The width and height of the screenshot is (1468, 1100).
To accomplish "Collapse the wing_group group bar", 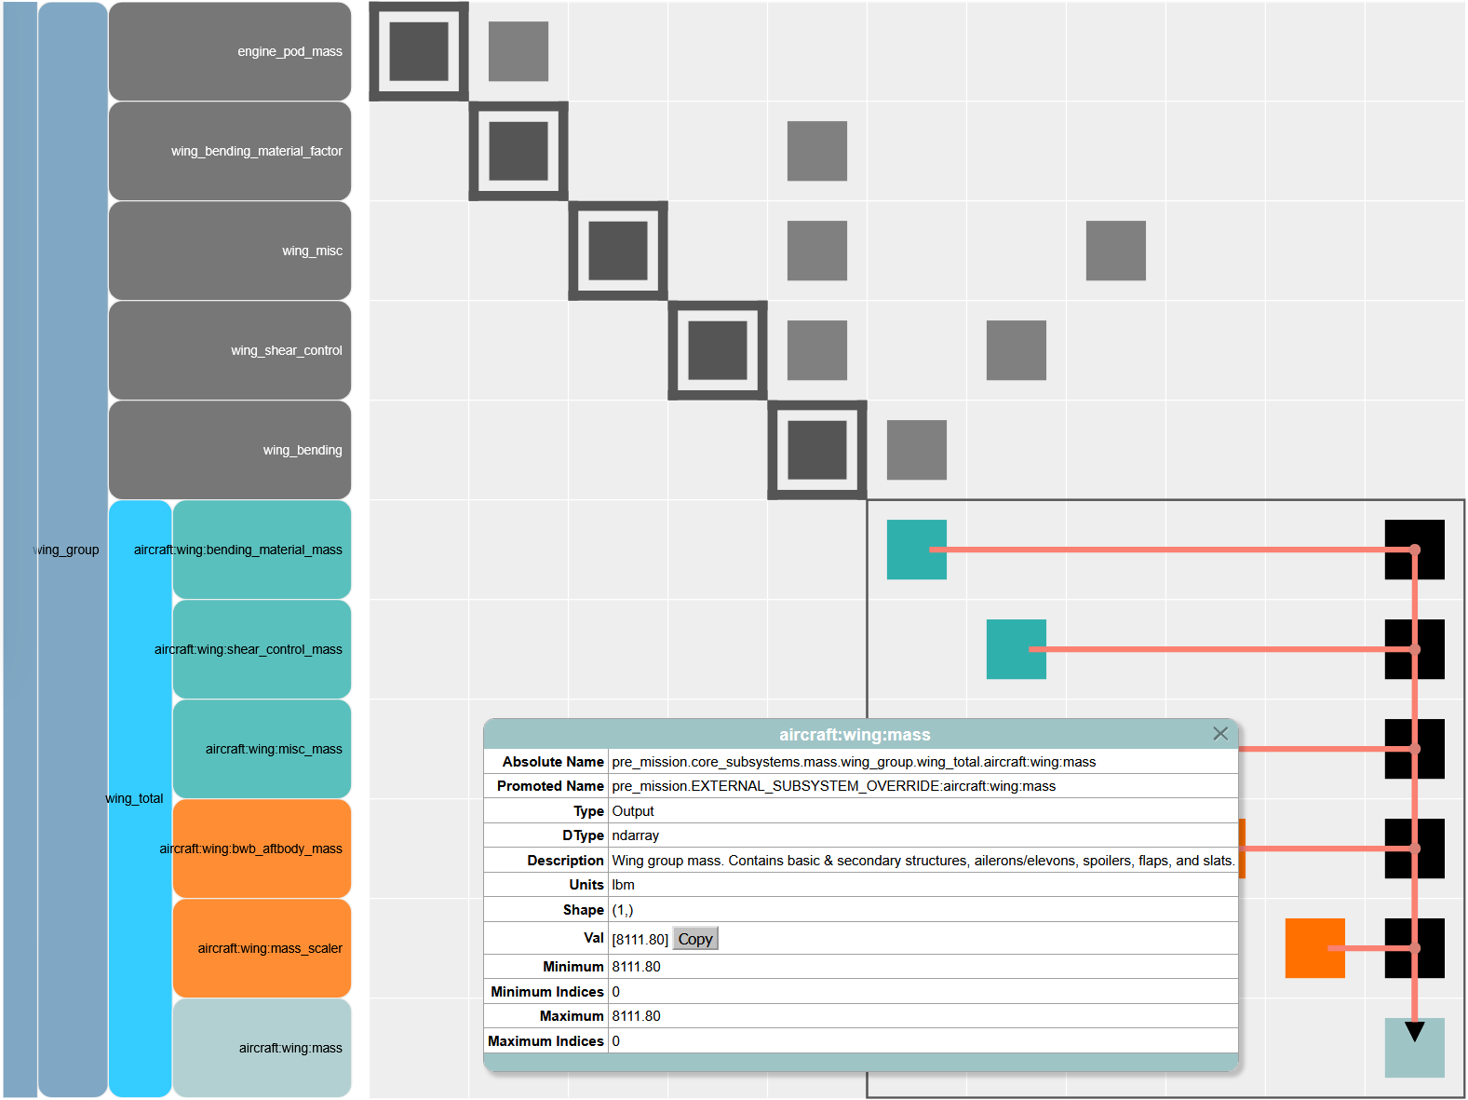I will pyautogui.click(x=73, y=550).
